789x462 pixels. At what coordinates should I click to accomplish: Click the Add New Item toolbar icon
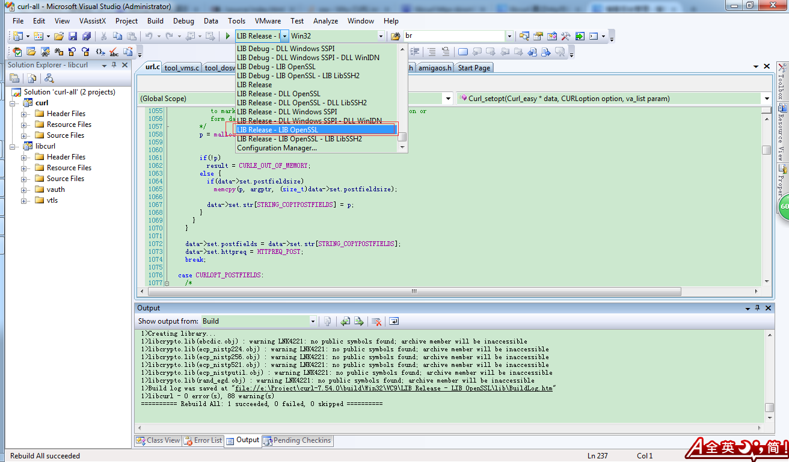[x=38, y=36]
